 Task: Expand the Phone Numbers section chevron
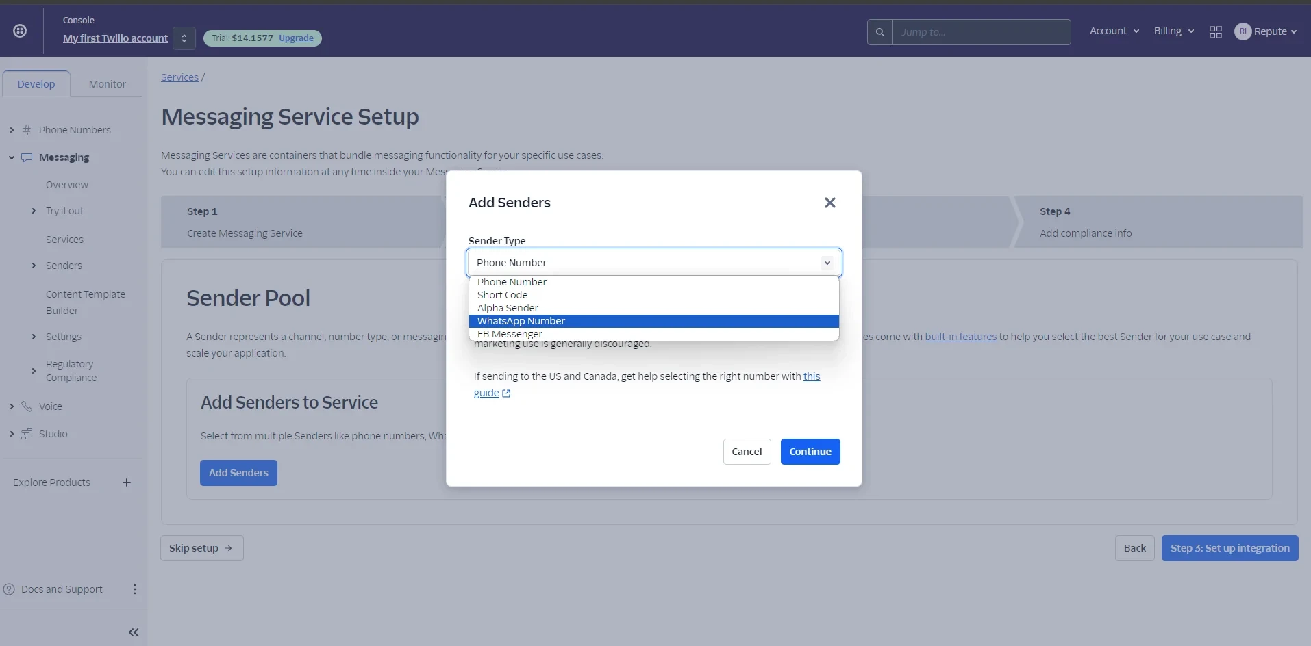[12, 130]
